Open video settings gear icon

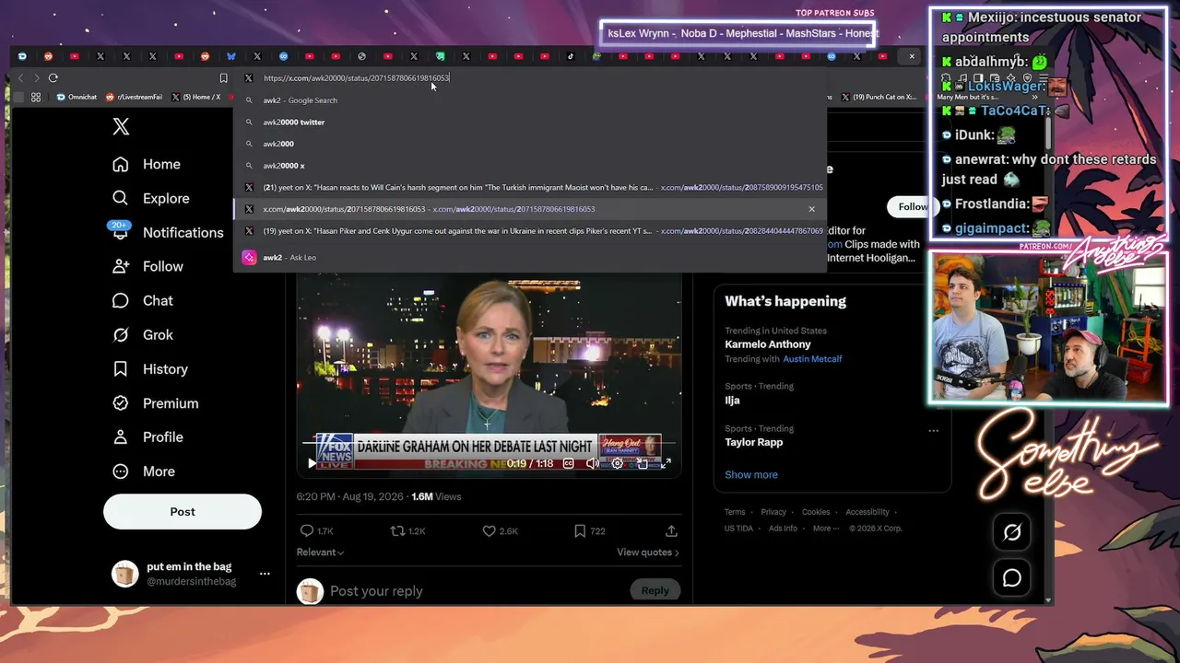618,463
